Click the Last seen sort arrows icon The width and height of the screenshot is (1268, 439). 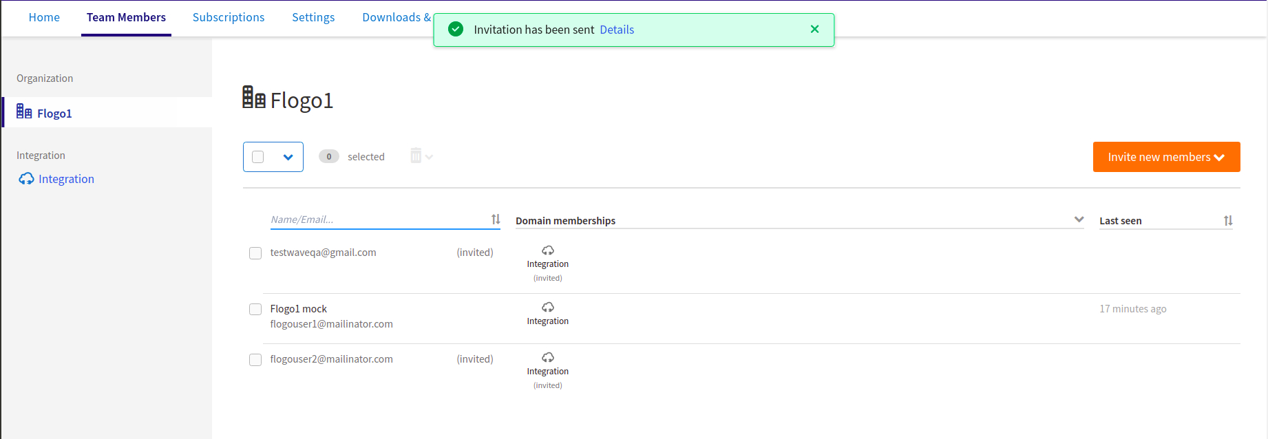point(1228,221)
